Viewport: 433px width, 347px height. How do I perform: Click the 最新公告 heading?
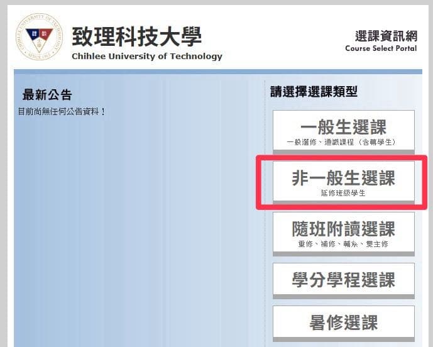47,95
